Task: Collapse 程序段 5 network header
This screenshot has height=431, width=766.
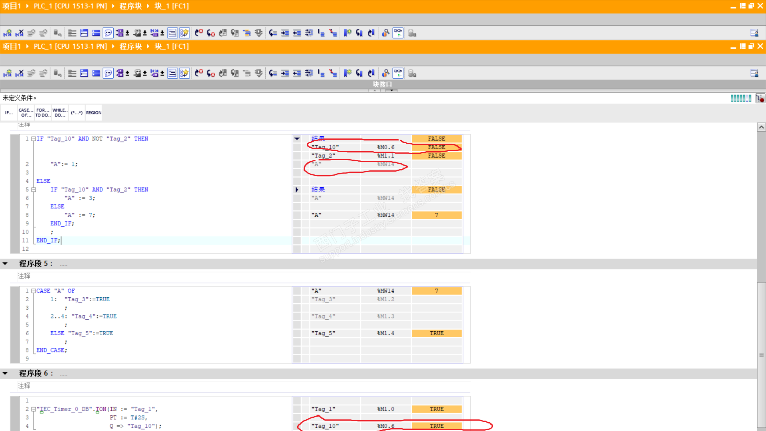Action: (5, 263)
